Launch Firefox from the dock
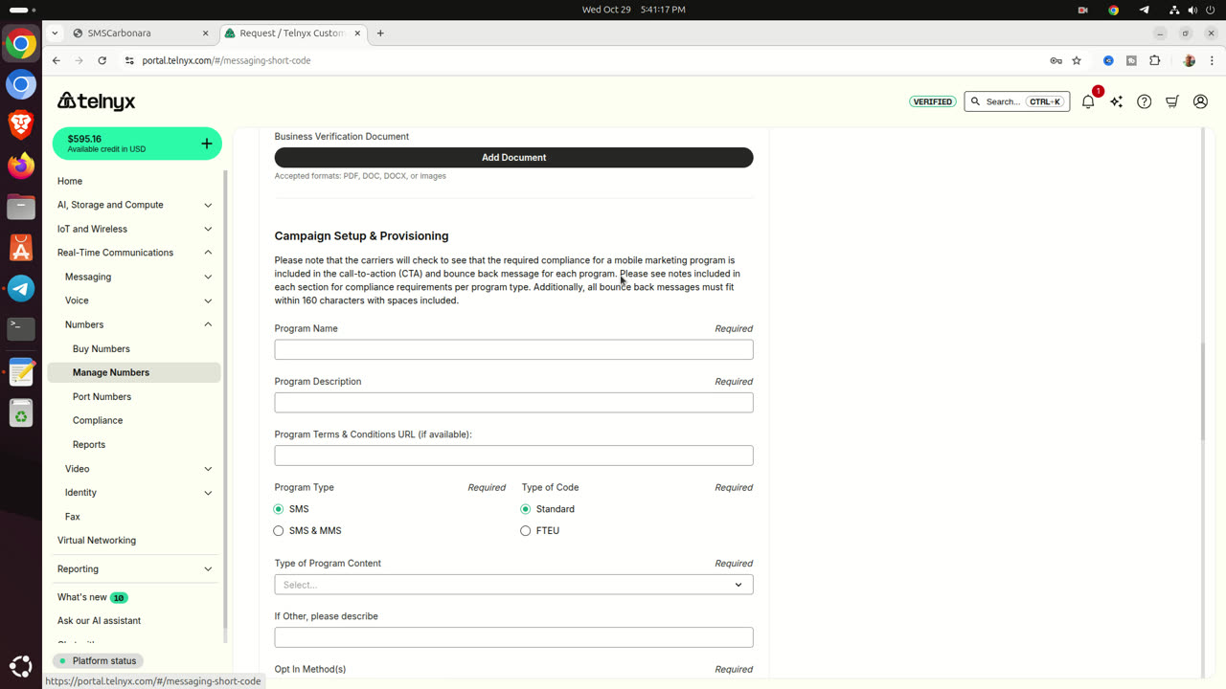 [21, 166]
